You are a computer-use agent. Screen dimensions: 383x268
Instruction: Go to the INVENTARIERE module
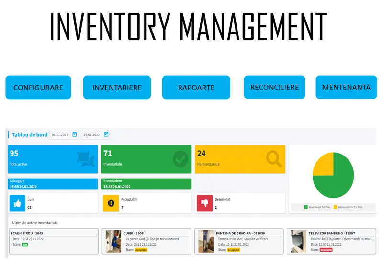coord(117,88)
